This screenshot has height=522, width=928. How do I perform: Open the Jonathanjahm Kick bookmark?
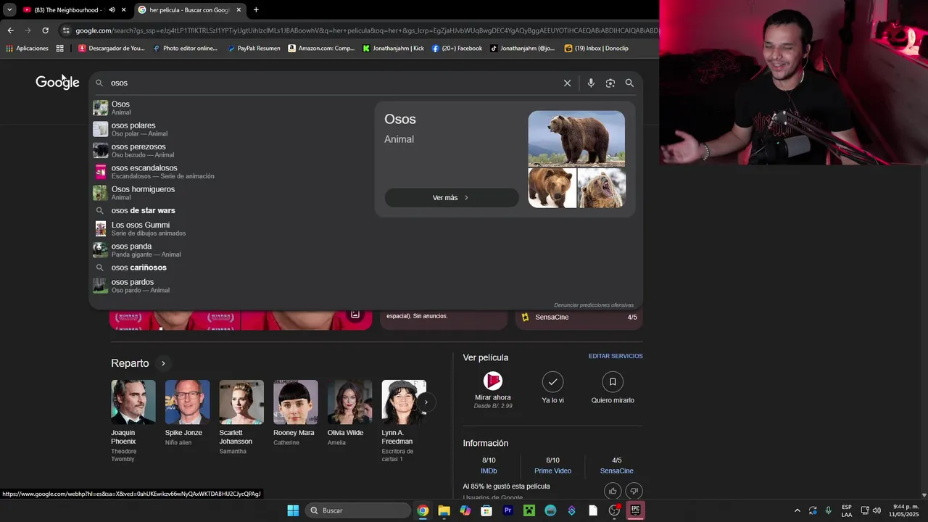coord(394,49)
